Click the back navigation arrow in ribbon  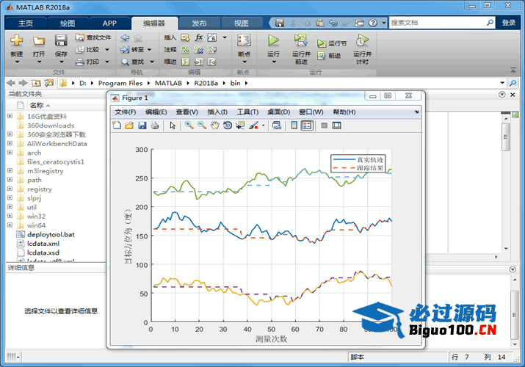(x=125, y=37)
